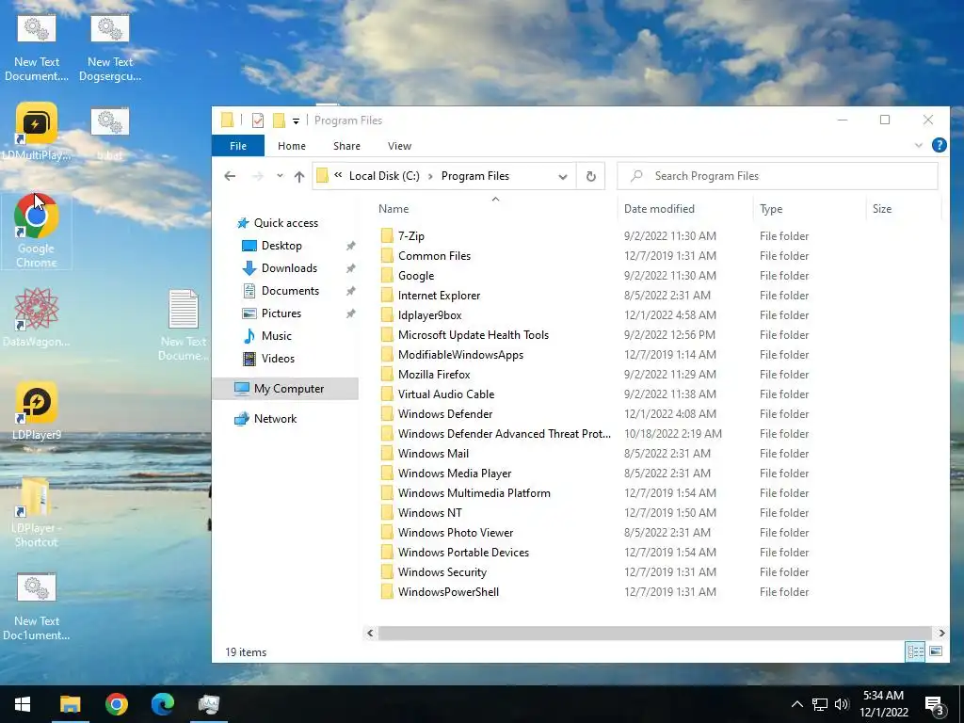Select New Text Doc1ument desktop file
This screenshot has width=964, height=723.
point(37,607)
